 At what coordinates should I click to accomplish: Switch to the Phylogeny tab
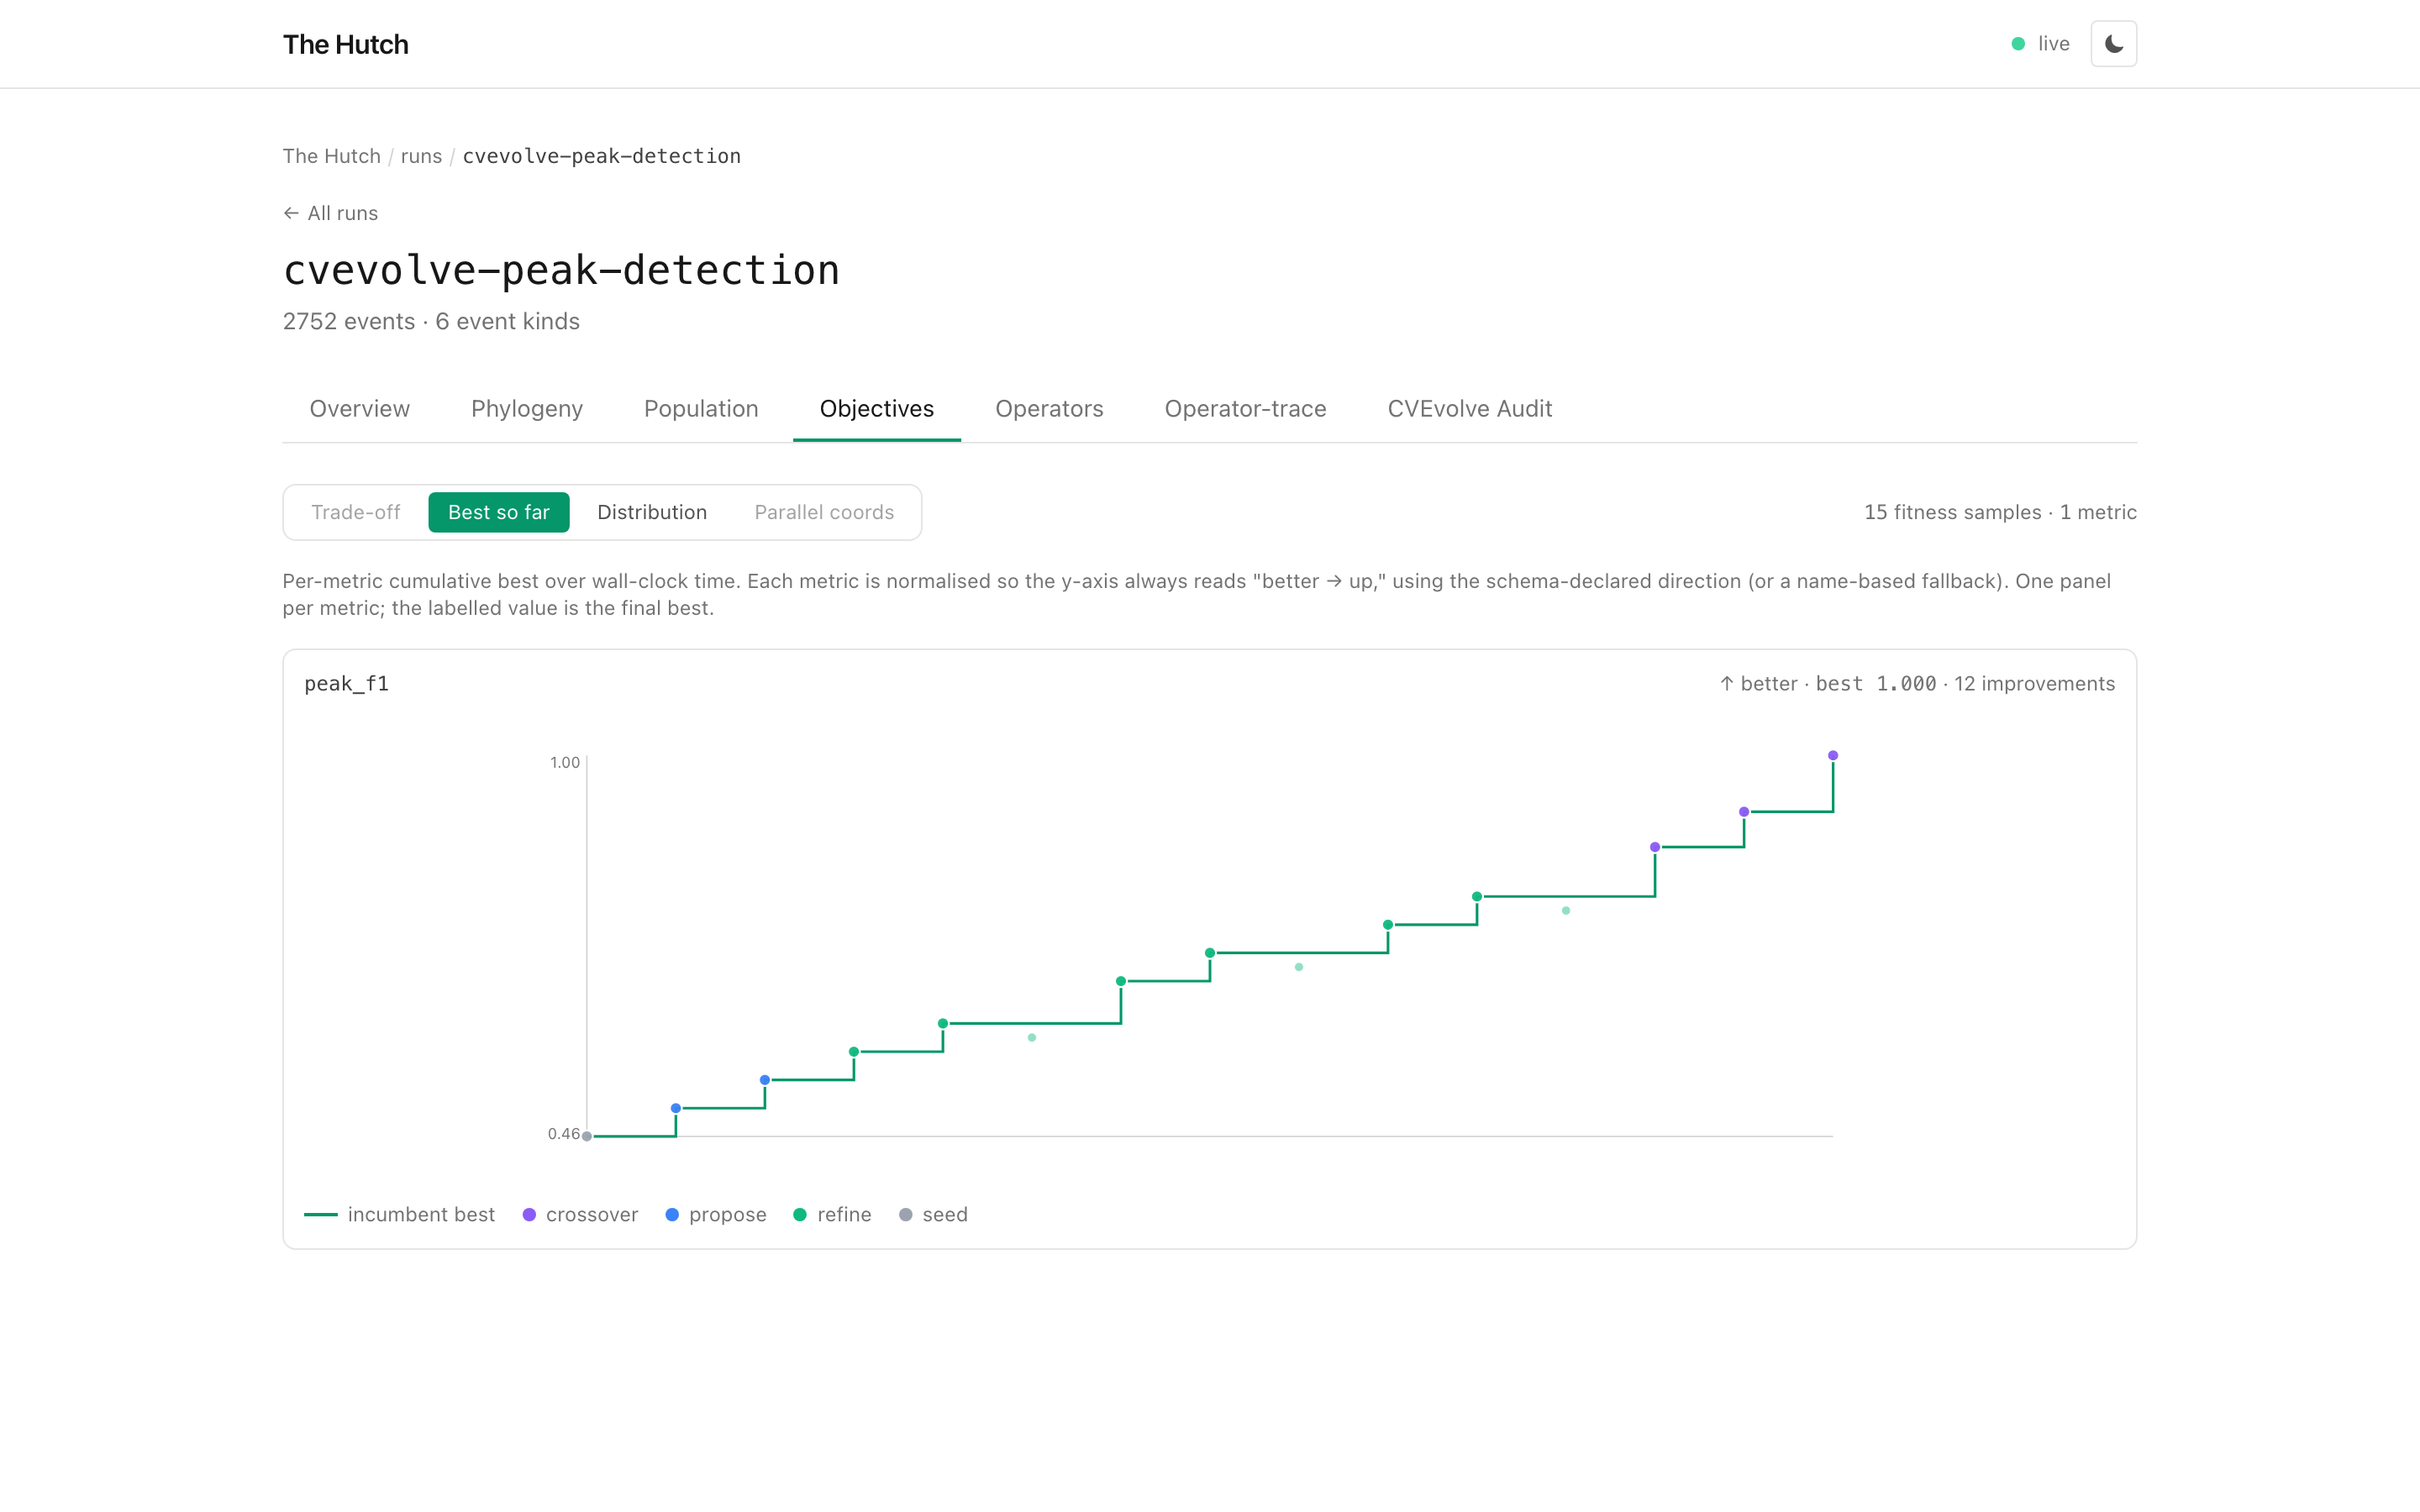tap(527, 409)
